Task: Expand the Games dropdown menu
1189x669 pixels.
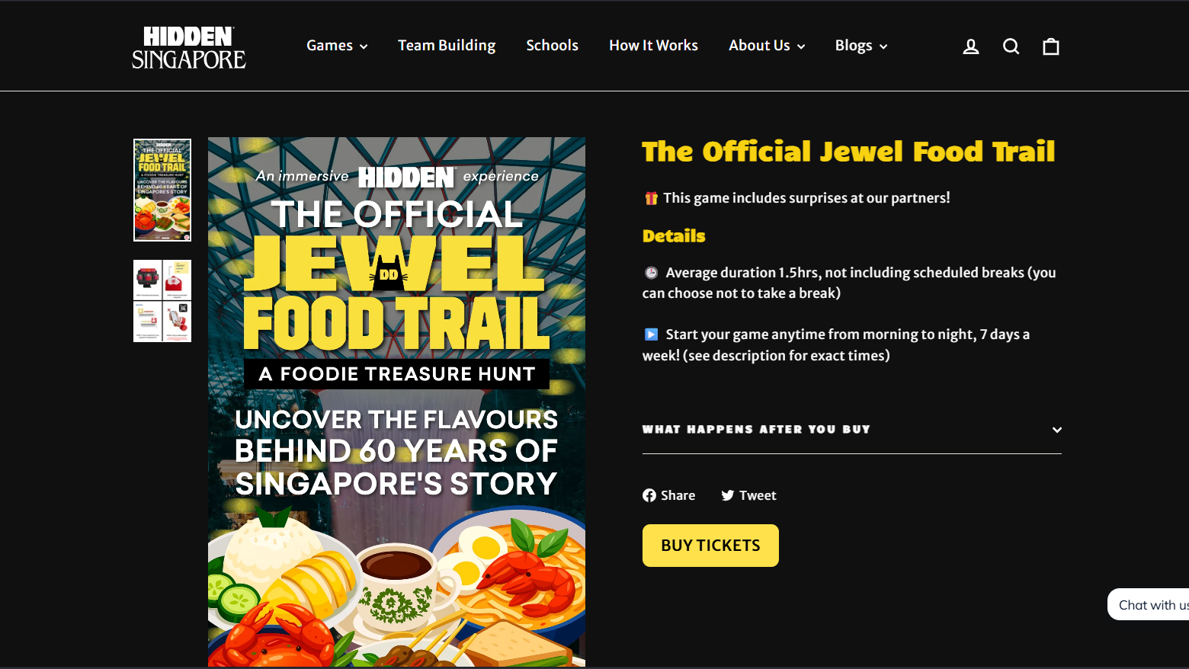Action: click(337, 46)
